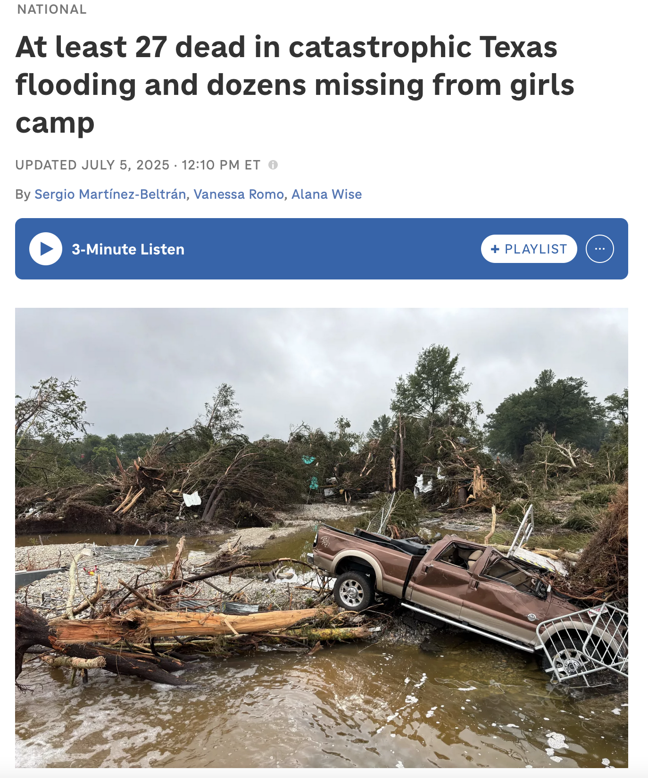Viewport: 648px width, 778px height.
Task: Open Sergio Martínez-Beltrán's author page
Action: coord(110,194)
